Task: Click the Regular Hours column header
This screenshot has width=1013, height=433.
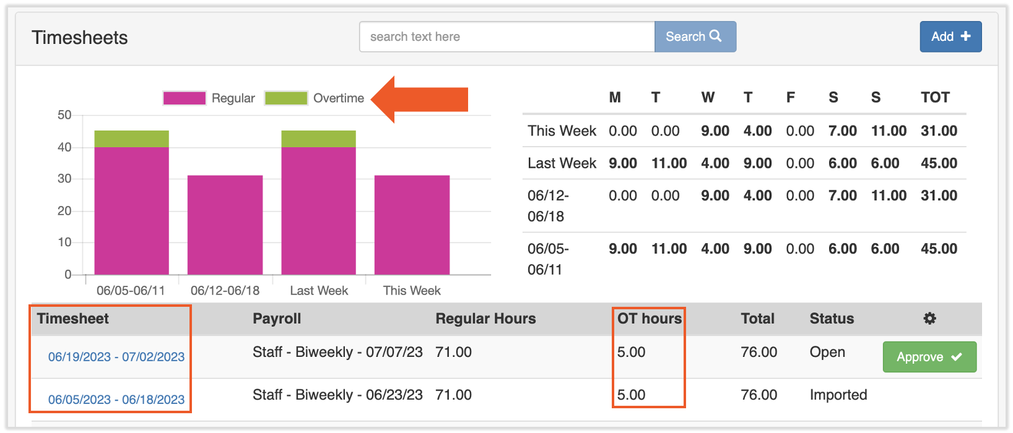Action: 485,319
